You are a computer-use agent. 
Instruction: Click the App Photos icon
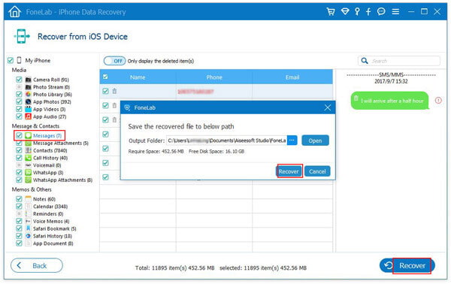29,101
